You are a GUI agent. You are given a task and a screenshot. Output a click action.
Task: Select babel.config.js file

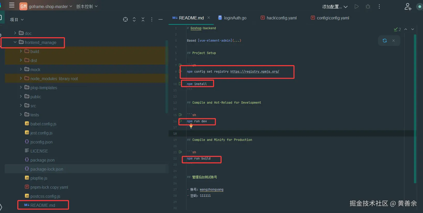(x=41, y=124)
